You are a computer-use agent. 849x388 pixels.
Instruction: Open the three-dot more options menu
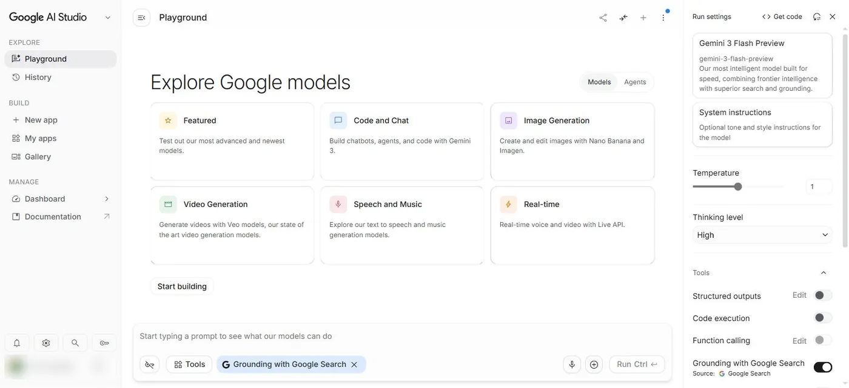coord(663,18)
